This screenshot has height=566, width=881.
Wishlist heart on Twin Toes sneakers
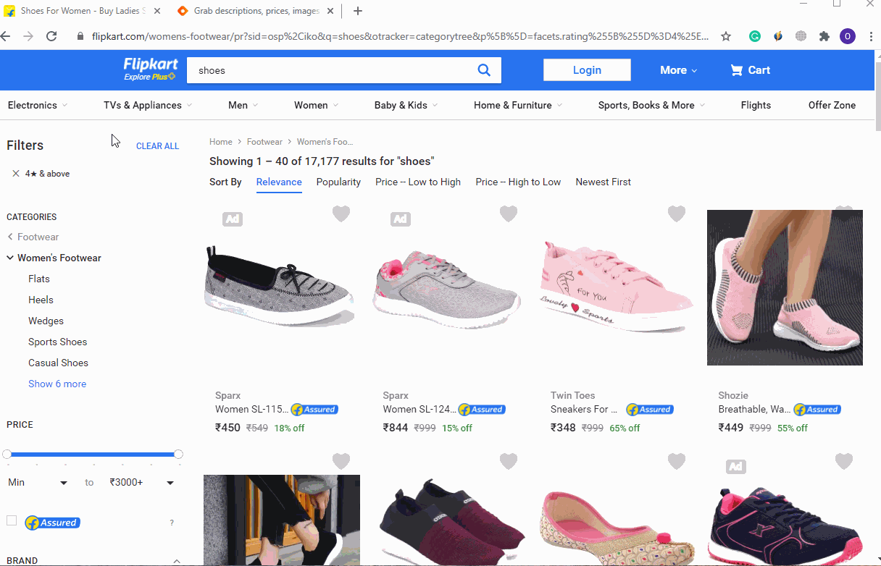pyautogui.click(x=677, y=214)
